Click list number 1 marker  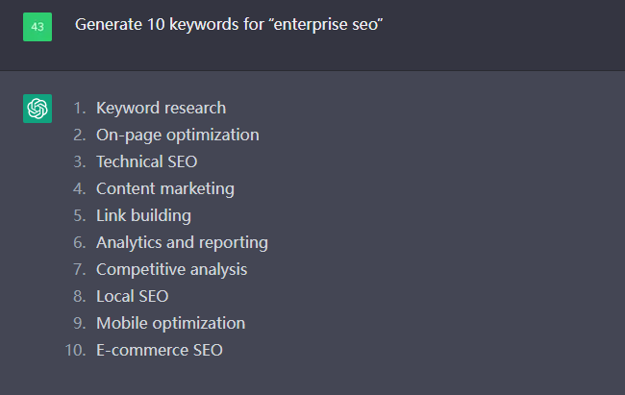80,109
